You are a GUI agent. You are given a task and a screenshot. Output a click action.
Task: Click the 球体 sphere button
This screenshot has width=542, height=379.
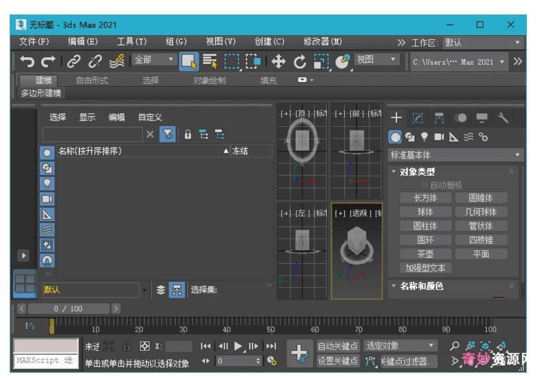[x=425, y=212]
